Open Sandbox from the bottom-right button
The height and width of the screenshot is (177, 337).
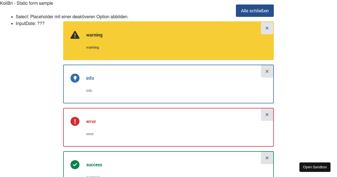pyautogui.click(x=315, y=167)
